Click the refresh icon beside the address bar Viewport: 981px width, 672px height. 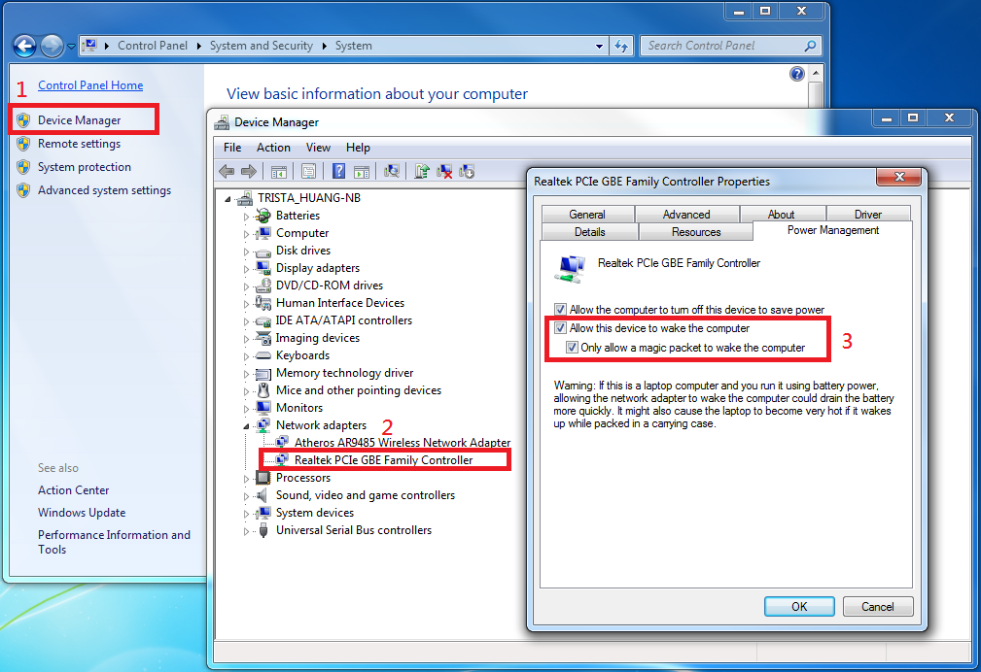pos(621,46)
